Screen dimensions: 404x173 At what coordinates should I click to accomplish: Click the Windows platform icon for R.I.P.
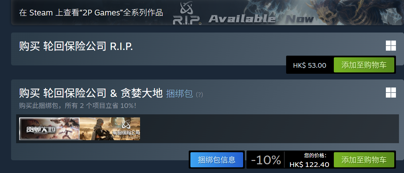[391, 46]
